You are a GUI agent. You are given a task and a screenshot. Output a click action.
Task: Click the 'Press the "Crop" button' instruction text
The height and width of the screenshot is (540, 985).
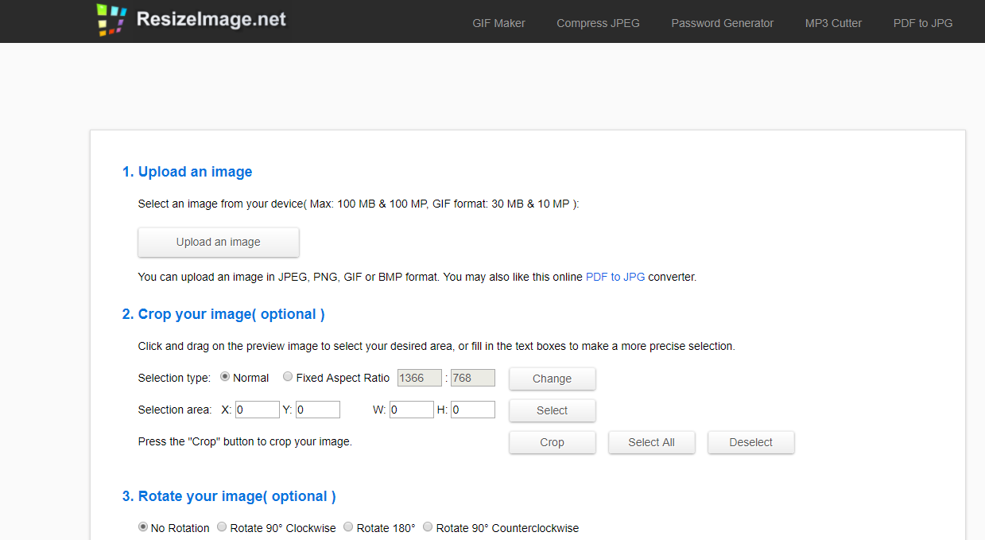click(x=245, y=441)
